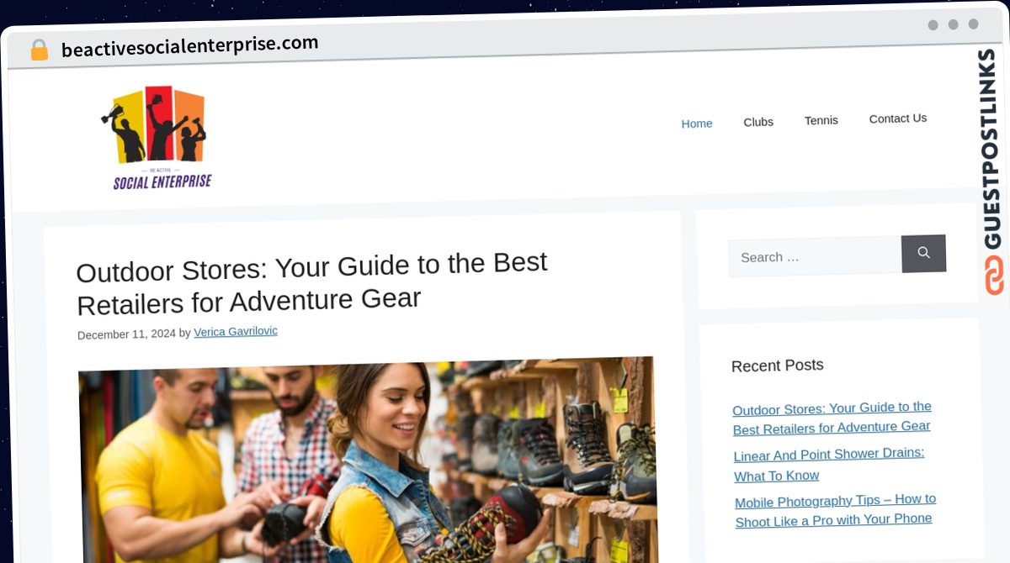The image size is (1010, 563).
Task: Click the padlock icon in address bar
Action: [39, 50]
